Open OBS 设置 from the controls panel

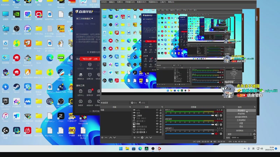241,124
